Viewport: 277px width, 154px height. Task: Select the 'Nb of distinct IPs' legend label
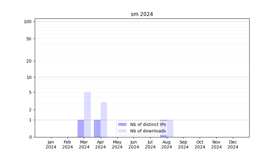point(148,124)
